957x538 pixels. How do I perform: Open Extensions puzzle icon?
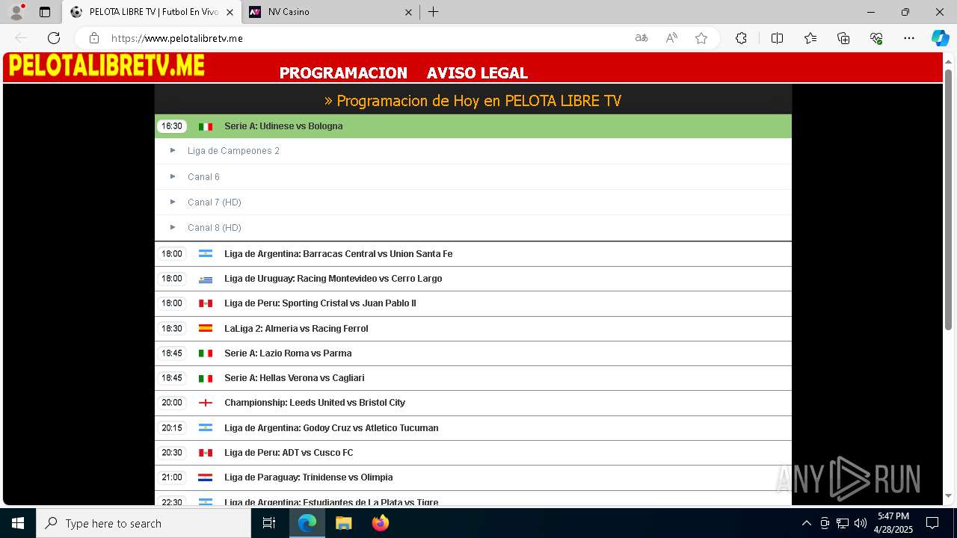click(x=741, y=38)
